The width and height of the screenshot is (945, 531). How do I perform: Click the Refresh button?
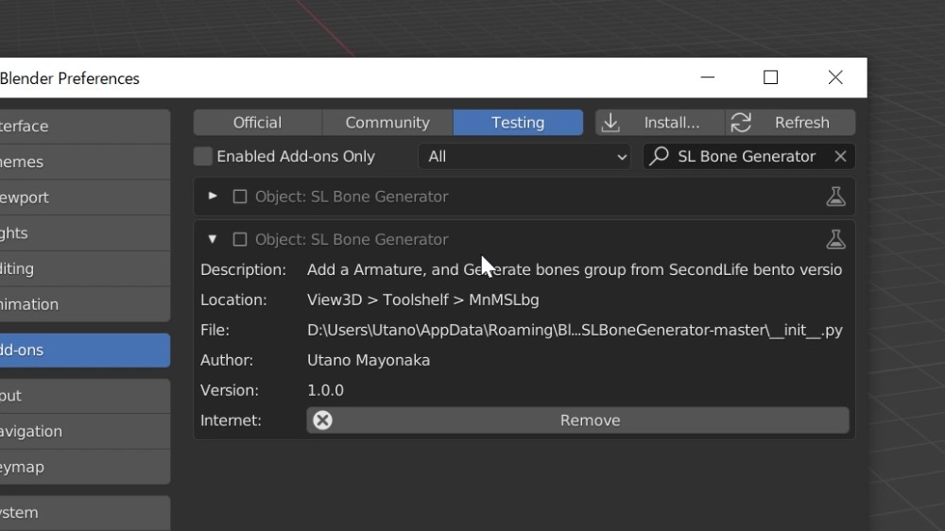(x=790, y=122)
